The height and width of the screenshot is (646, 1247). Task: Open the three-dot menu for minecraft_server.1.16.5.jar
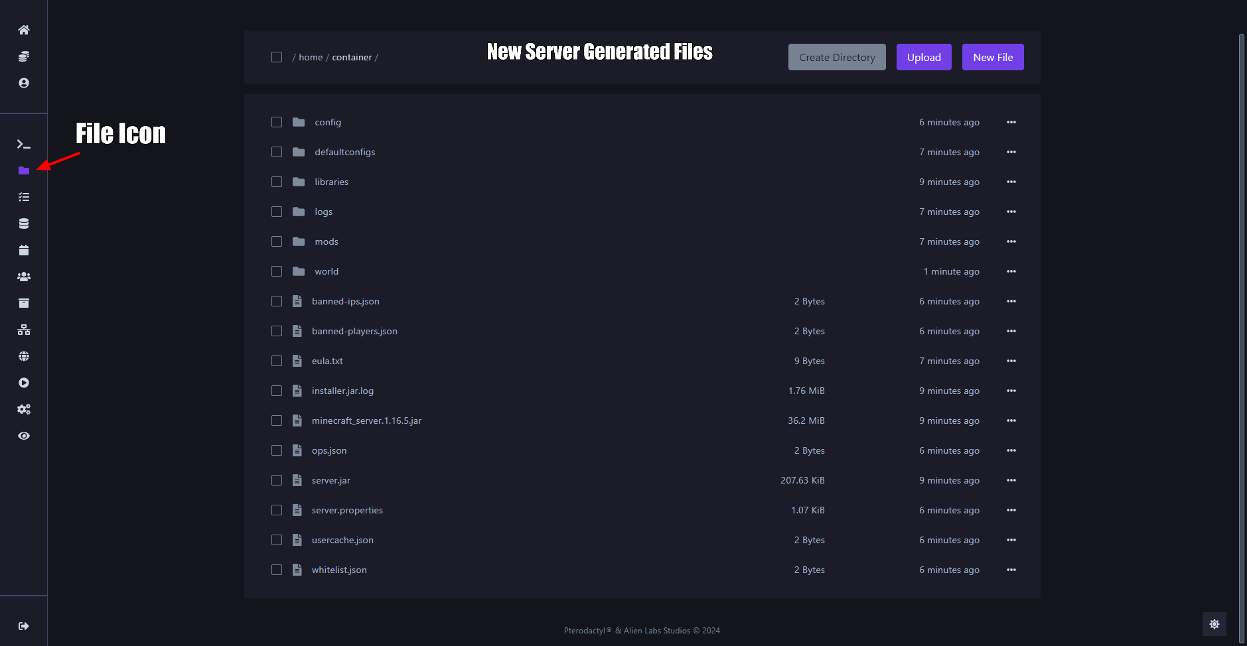click(1011, 420)
